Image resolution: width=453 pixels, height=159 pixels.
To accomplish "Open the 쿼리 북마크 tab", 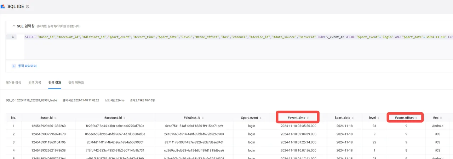I will 76,82.
